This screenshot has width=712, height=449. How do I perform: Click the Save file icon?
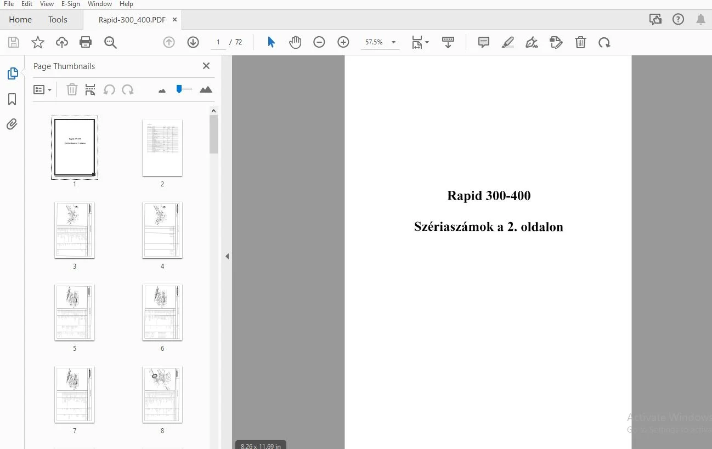click(x=14, y=42)
